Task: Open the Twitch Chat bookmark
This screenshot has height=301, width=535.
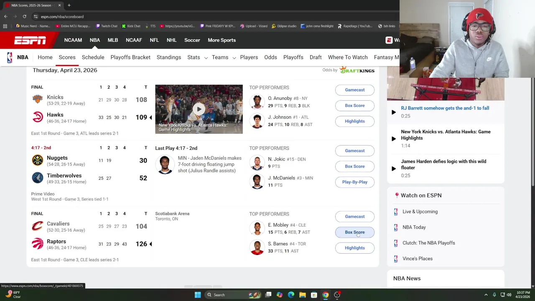Action: click(x=106, y=26)
